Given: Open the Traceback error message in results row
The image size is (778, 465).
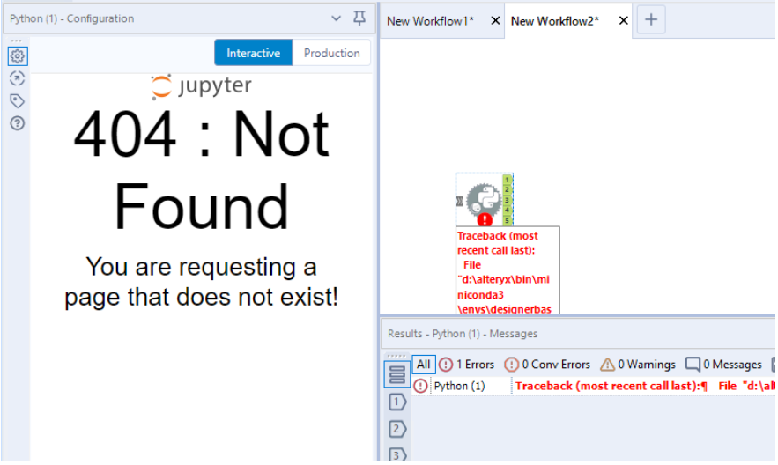Looking at the screenshot, I should [x=644, y=386].
